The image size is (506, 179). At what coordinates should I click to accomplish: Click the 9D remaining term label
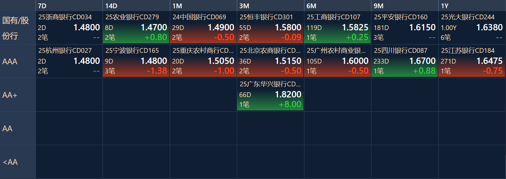[109, 61]
